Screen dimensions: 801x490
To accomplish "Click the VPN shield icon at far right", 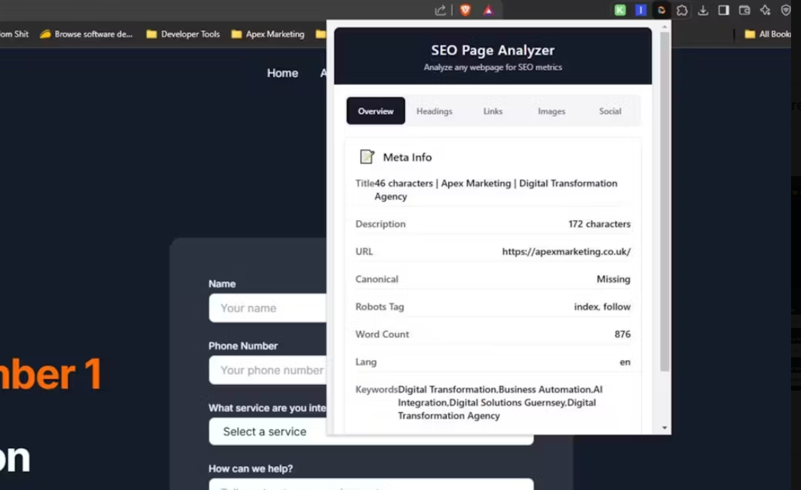I will (x=785, y=10).
